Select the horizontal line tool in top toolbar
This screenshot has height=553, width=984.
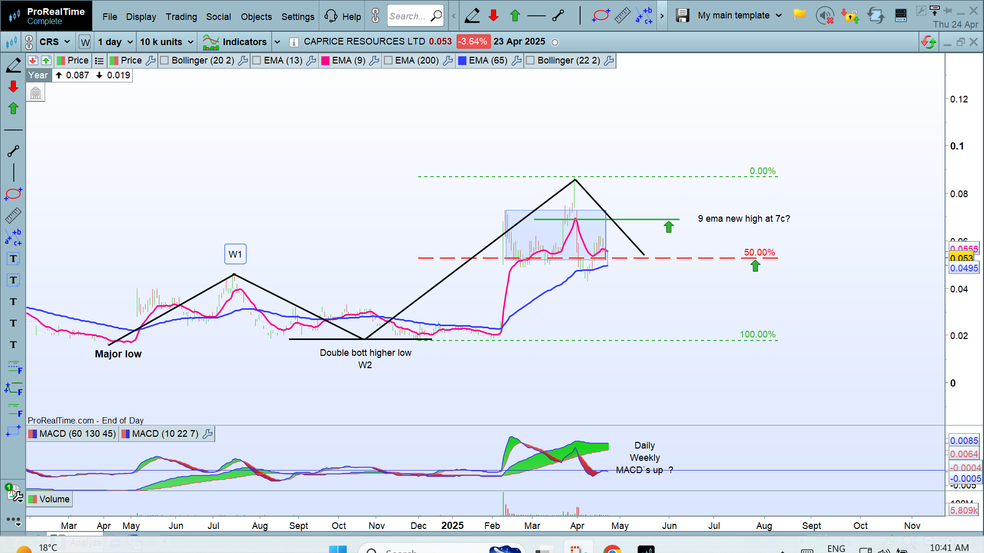click(537, 16)
